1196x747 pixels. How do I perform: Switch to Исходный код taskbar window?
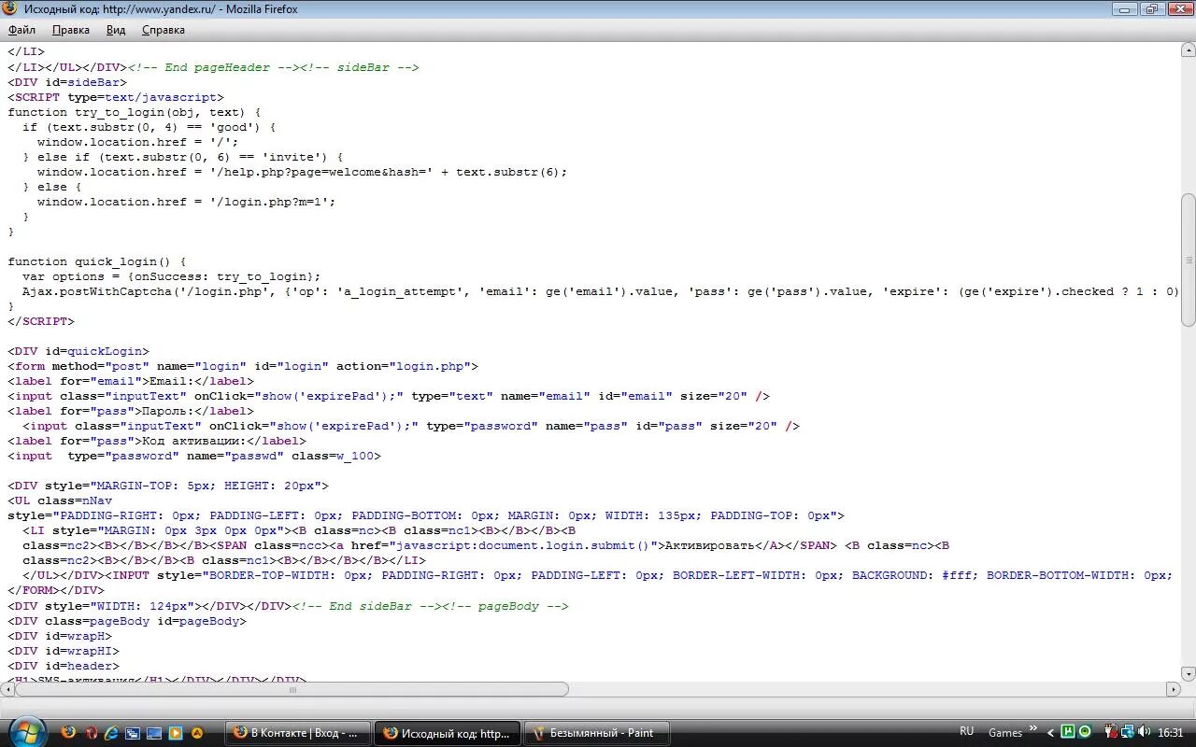tap(448, 733)
